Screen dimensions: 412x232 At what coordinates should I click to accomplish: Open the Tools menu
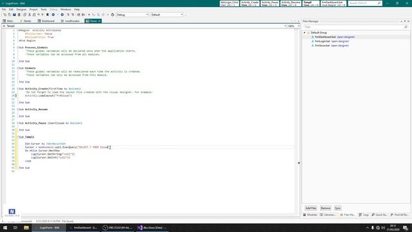[44, 10]
